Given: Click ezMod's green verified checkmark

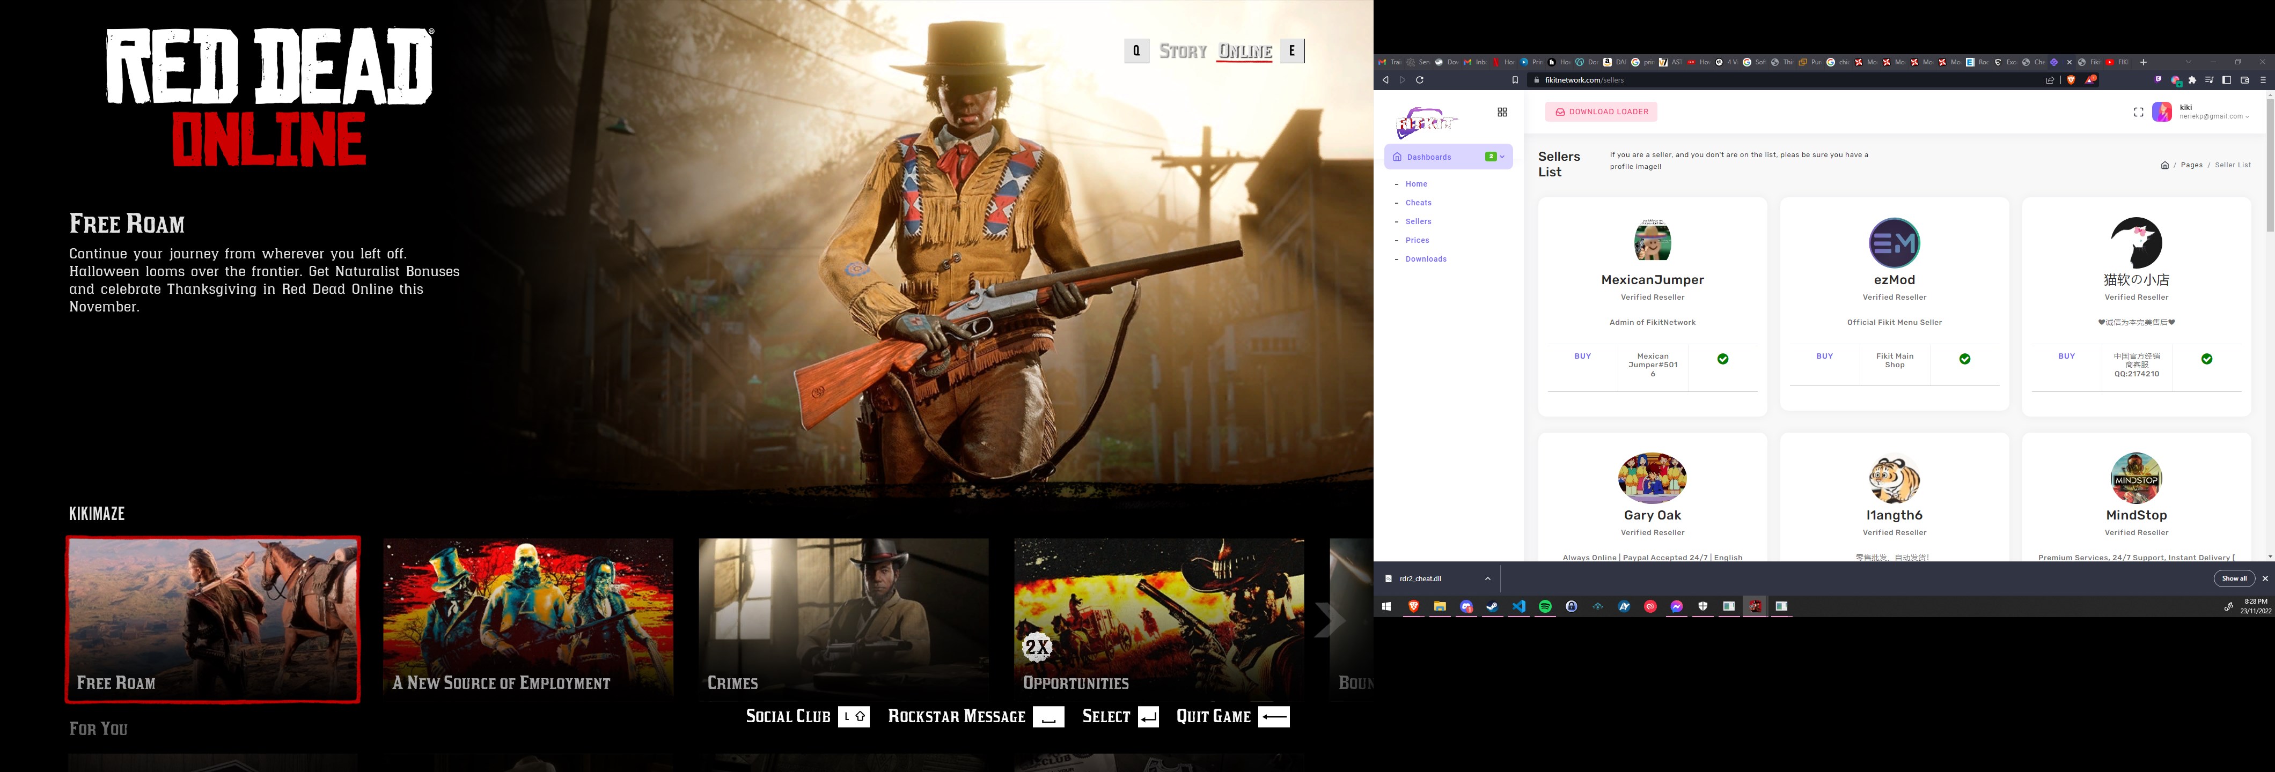Looking at the screenshot, I should point(1965,359).
